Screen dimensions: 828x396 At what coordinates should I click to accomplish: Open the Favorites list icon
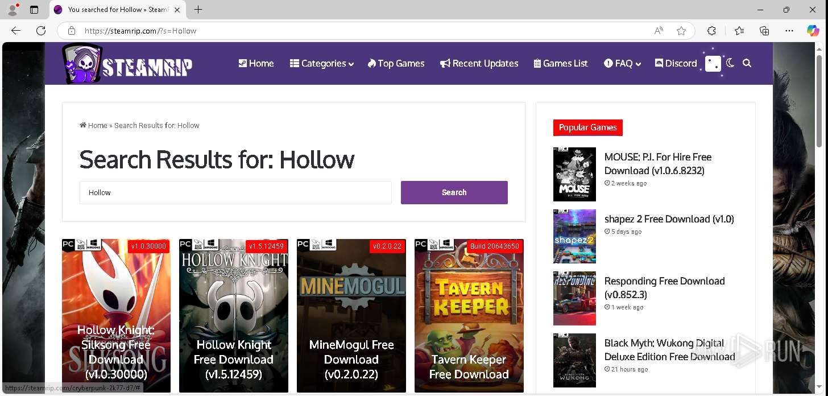tap(739, 31)
